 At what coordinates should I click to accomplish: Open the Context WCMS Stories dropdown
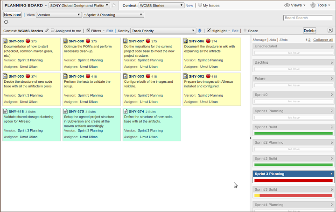(x=161, y=5)
